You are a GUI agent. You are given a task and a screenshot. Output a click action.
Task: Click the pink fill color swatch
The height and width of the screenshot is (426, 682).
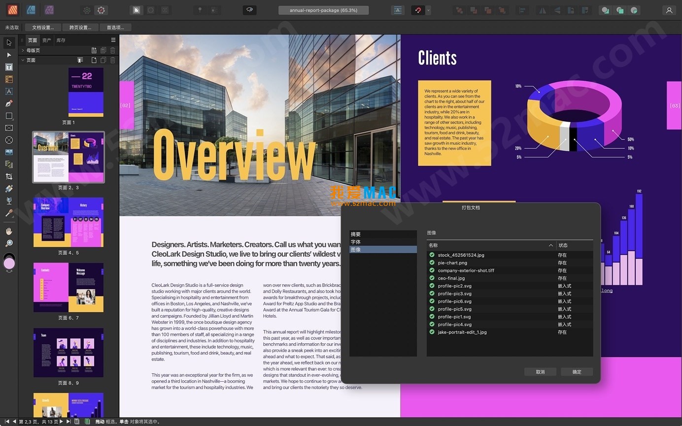9,264
